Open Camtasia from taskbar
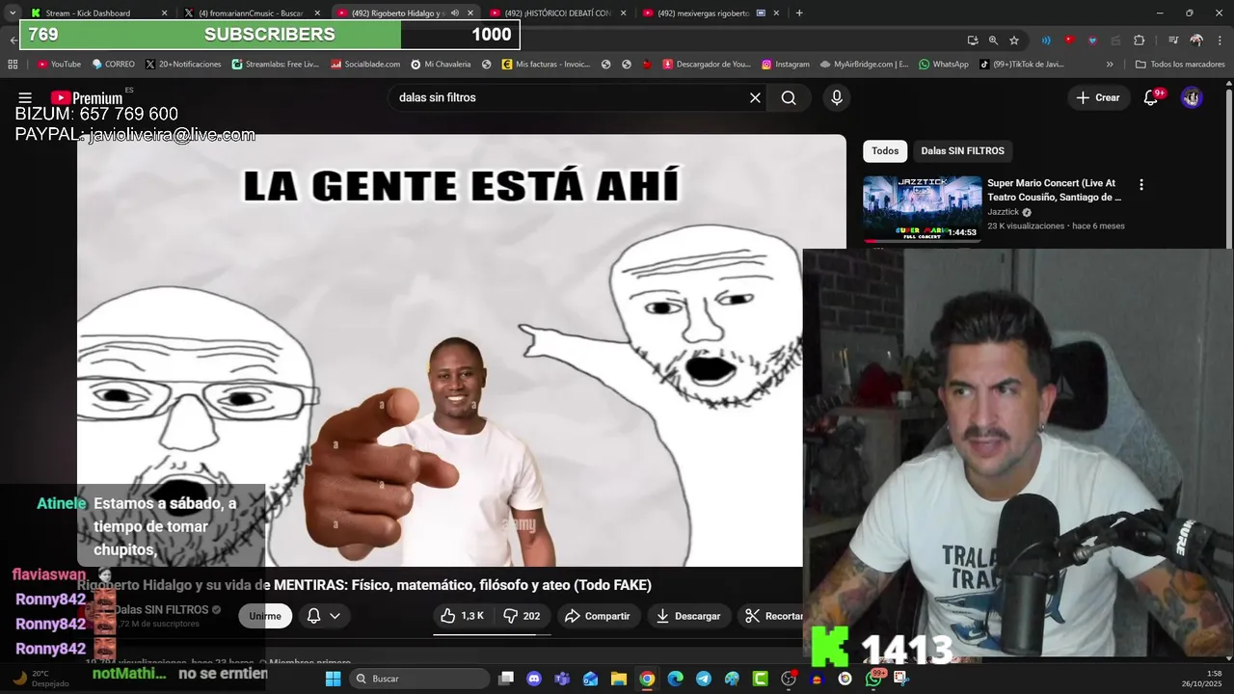The image size is (1234, 694). (760, 679)
